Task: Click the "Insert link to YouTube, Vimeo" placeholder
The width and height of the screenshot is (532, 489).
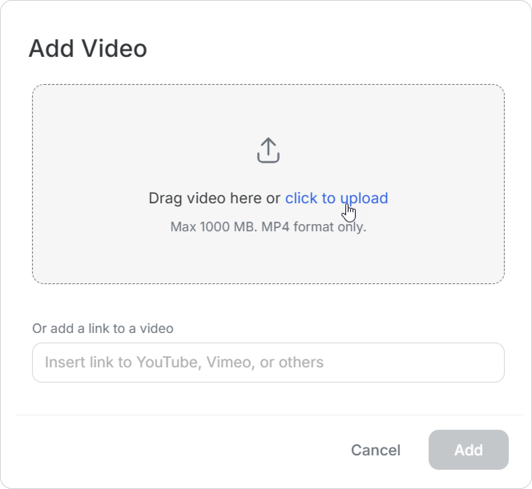Action: (184, 362)
